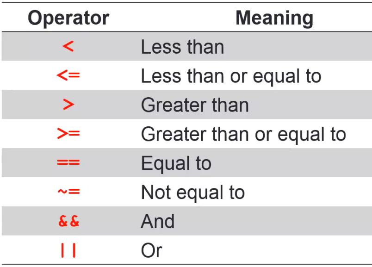Select the red ~= operator symbol
This screenshot has width=372, height=267.
pos(68,192)
